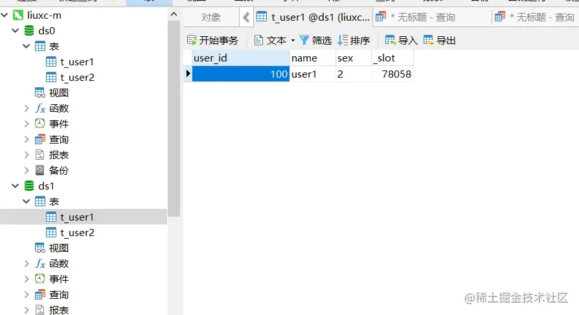Select the _slot cell 78058

click(392, 74)
